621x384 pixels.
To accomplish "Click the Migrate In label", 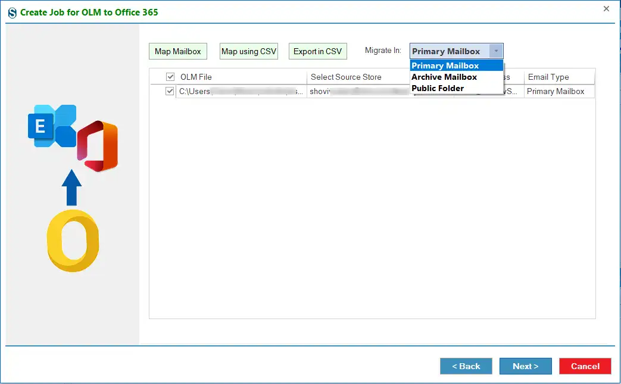I will pyautogui.click(x=383, y=51).
